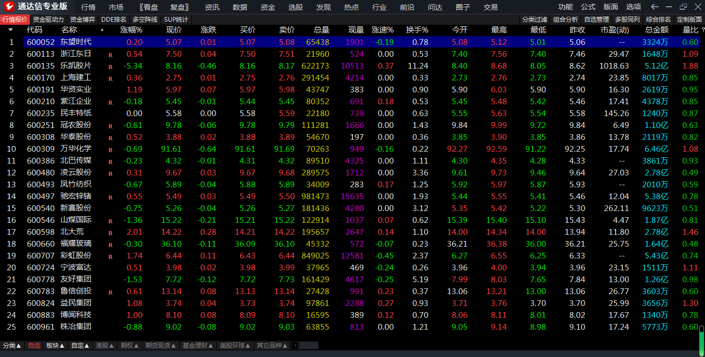Open the 公式 formula menu
The image size is (705, 357).
coord(588,7)
